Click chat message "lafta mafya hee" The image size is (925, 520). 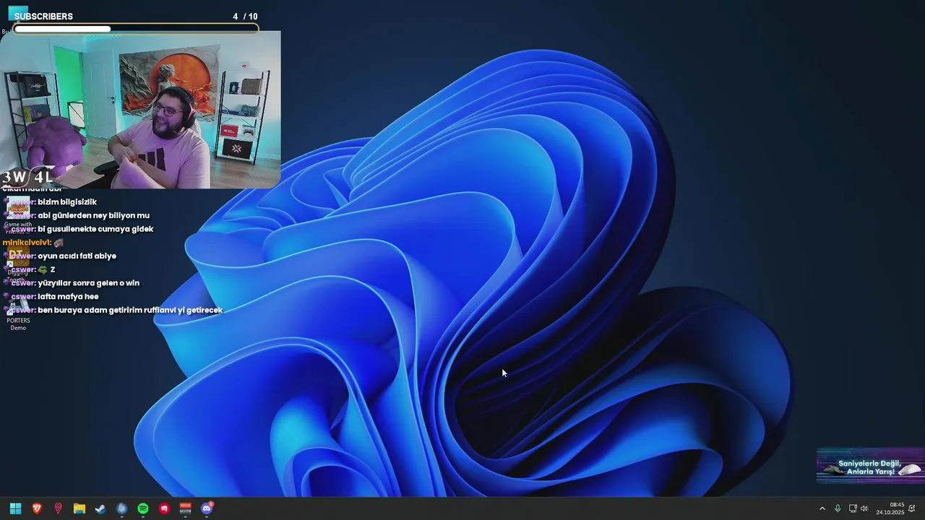[68, 297]
